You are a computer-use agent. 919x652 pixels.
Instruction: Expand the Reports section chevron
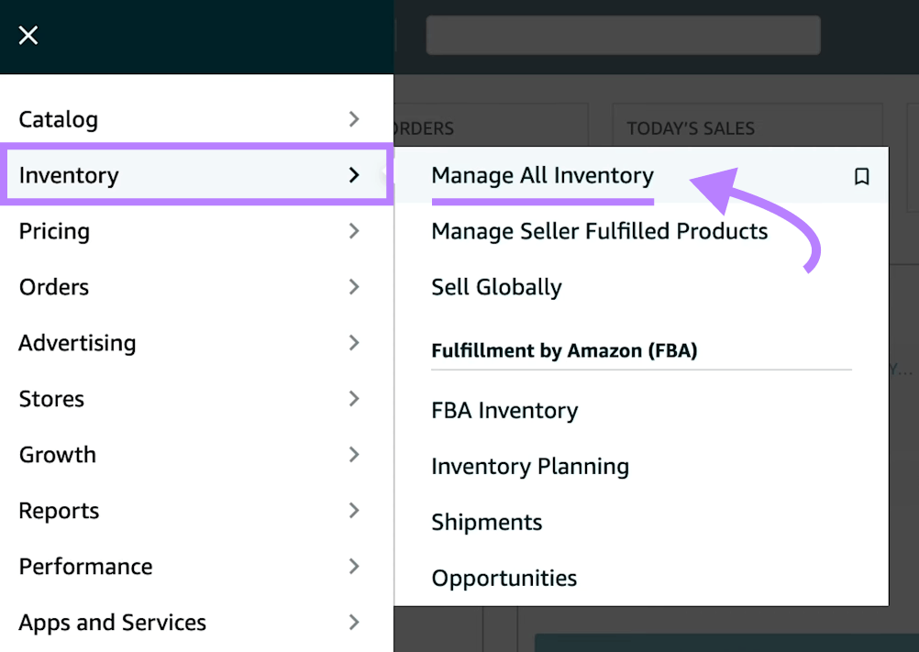coord(354,511)
